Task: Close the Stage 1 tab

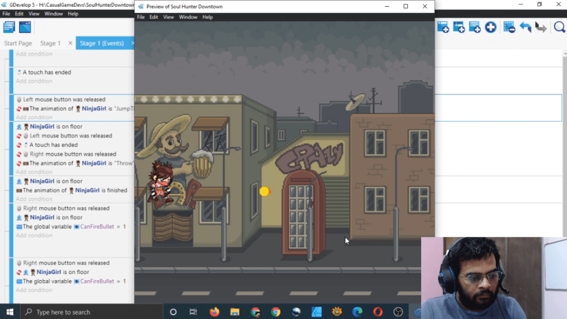Action: coord(70,43)
